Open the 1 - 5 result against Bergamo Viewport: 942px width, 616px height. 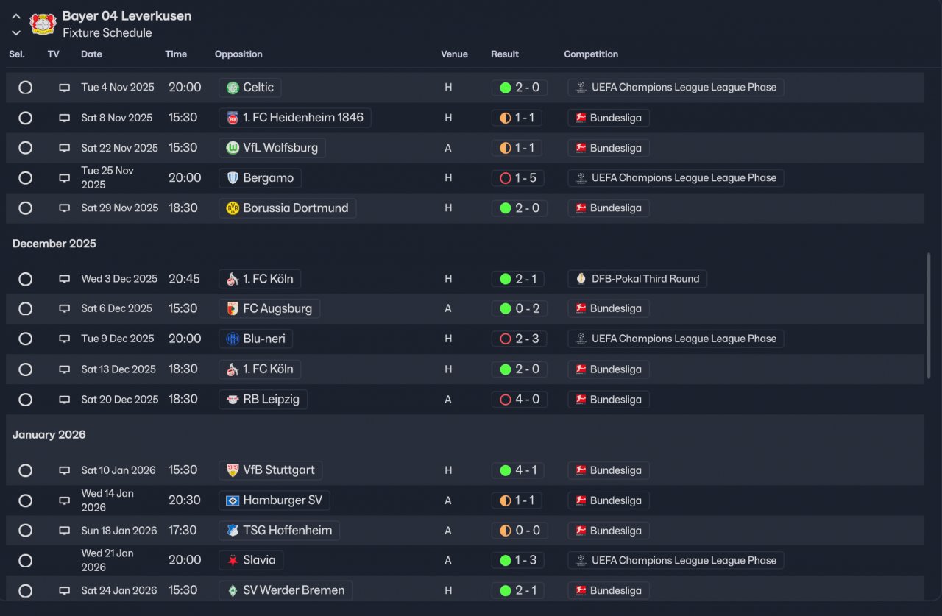click(519, 178)
